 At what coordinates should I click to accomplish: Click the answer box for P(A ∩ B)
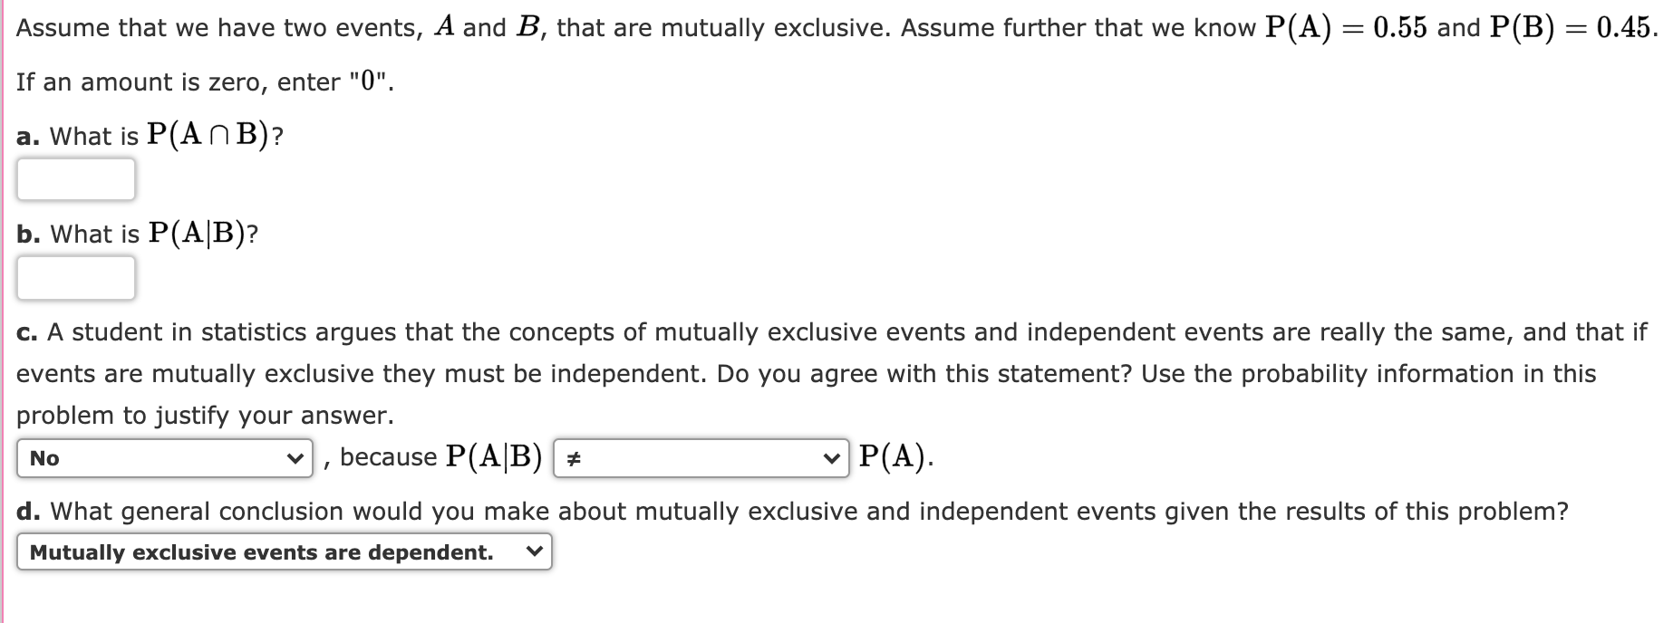[x=77, y=179]
